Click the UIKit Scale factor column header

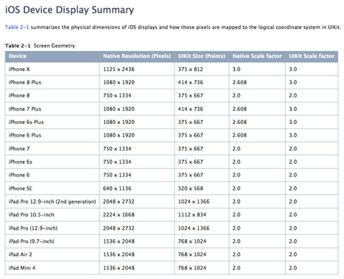[312, 56]
